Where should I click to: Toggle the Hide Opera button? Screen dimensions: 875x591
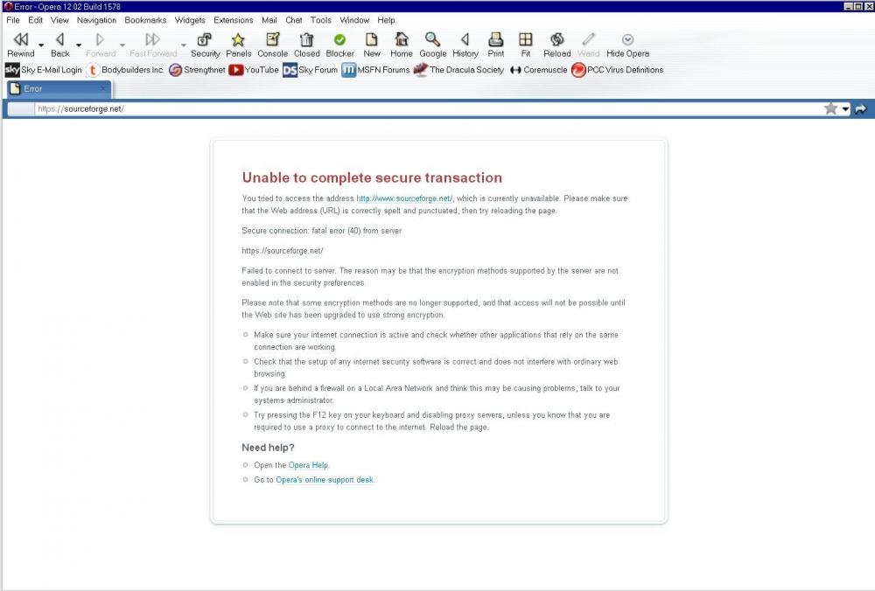point(627,39)
